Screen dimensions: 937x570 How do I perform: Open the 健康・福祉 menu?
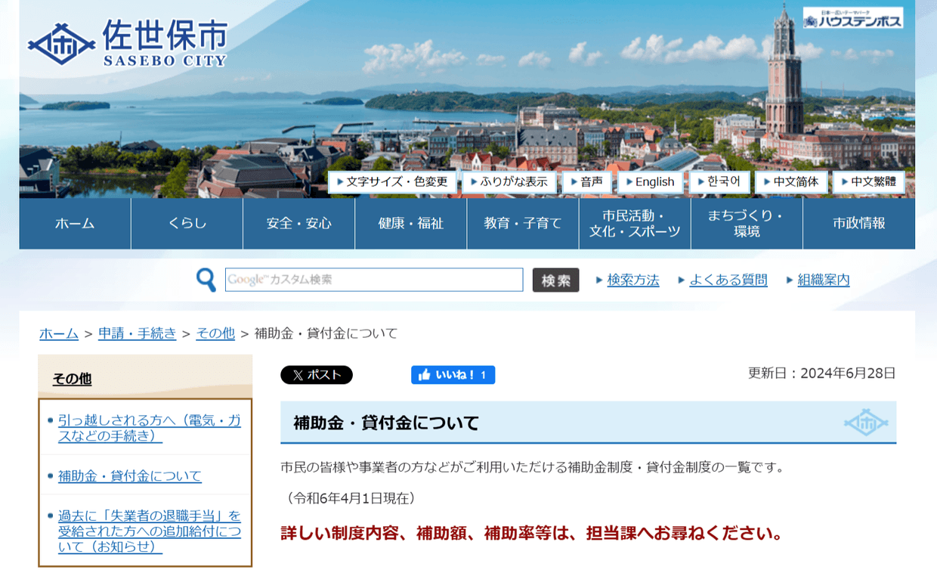[411, 224]
